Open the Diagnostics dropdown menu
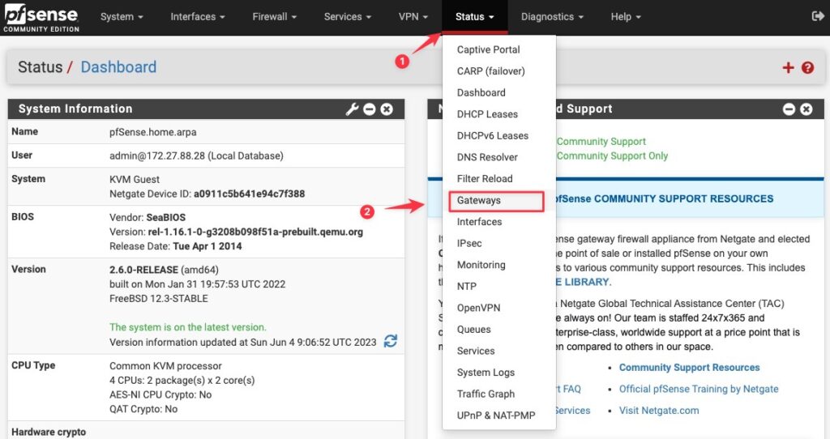 pyautogui.click(x=552, y=17)
